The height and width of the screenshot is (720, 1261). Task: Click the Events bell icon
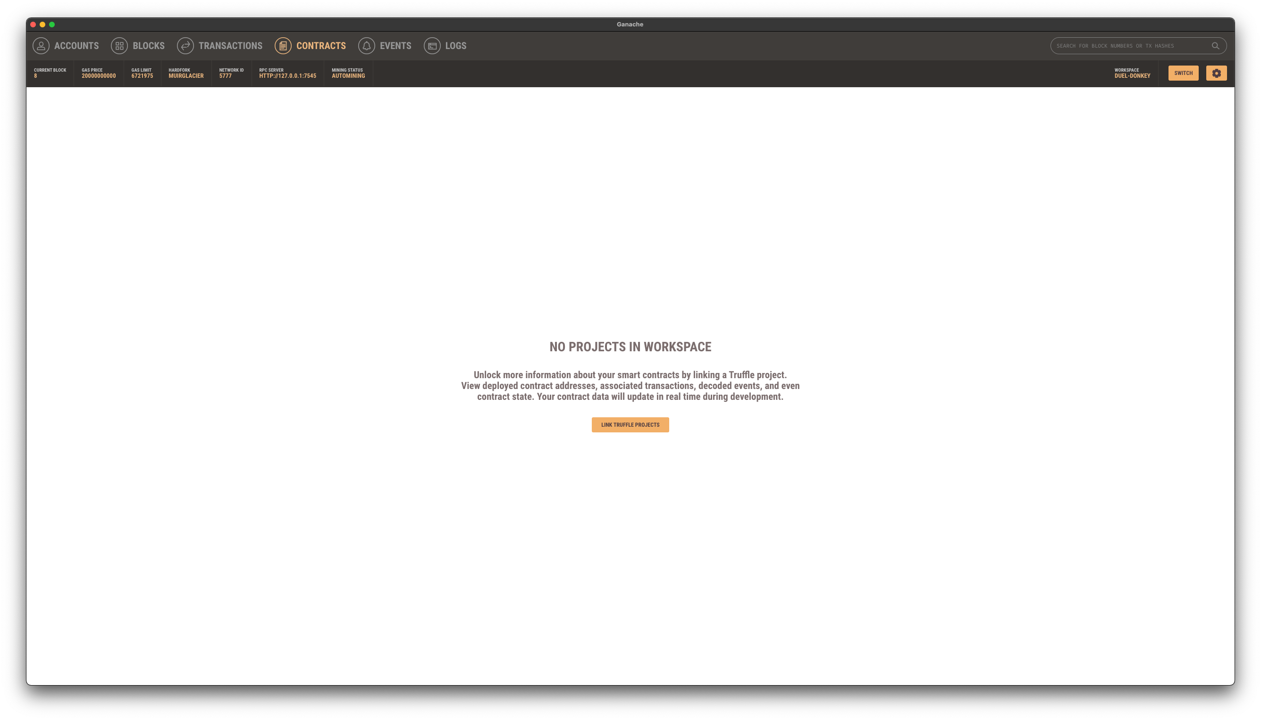(367, 45)
